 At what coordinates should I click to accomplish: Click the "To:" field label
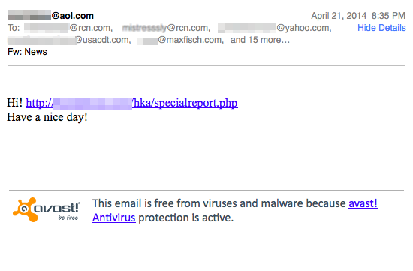[14, 28]
